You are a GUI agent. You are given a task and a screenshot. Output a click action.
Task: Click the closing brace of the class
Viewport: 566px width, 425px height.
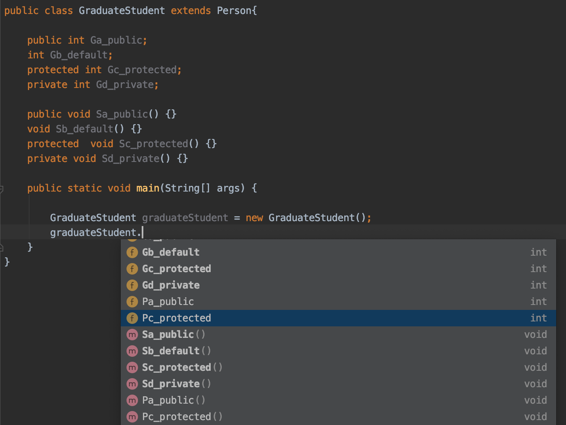(7, 262)
